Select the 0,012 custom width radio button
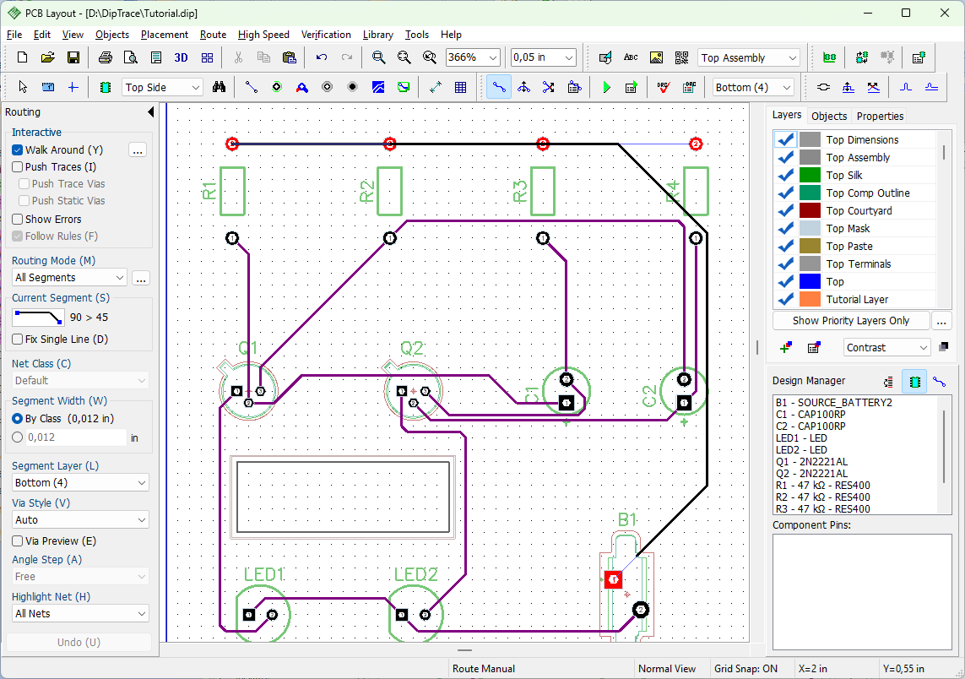Viewport: 965px width, 679px height. (17, 437)
